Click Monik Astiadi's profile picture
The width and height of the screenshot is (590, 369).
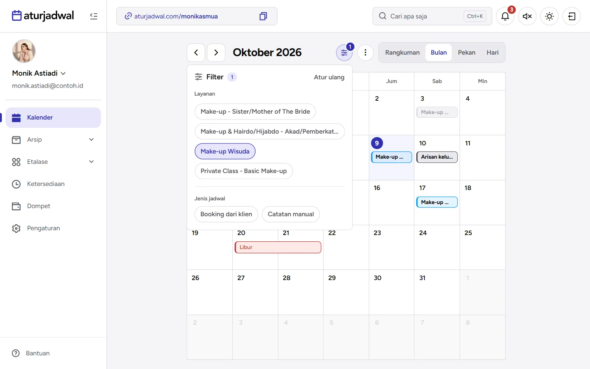[24, 51]
